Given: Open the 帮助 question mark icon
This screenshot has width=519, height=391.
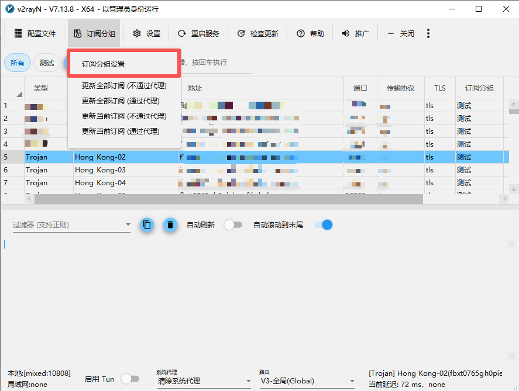Looking at the screenshot, I should 301,34.
